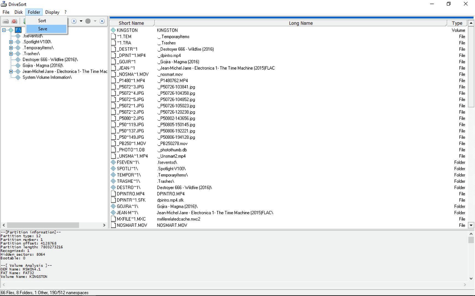Sort by Type column header

point(457,23)
